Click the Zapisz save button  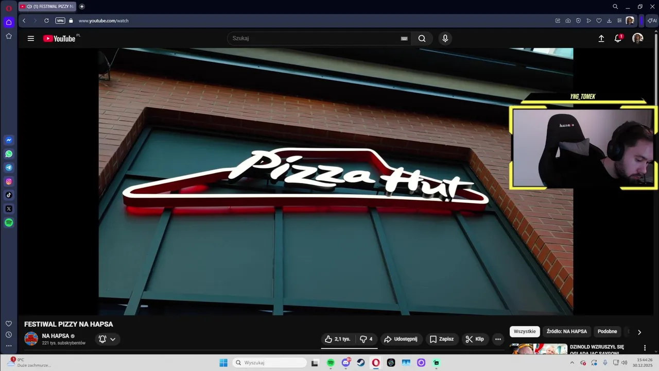(x=442, y=339)
